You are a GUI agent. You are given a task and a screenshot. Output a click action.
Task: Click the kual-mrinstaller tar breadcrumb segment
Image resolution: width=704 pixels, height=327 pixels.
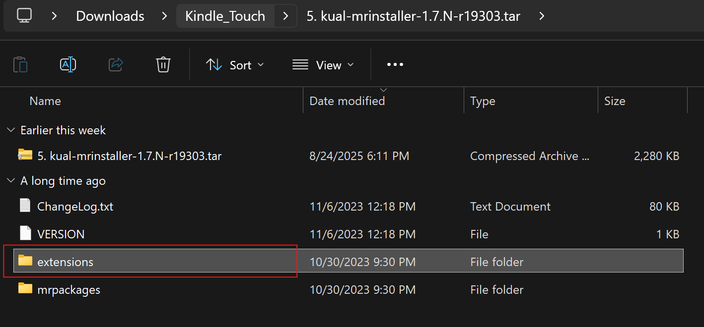[414, 16]
